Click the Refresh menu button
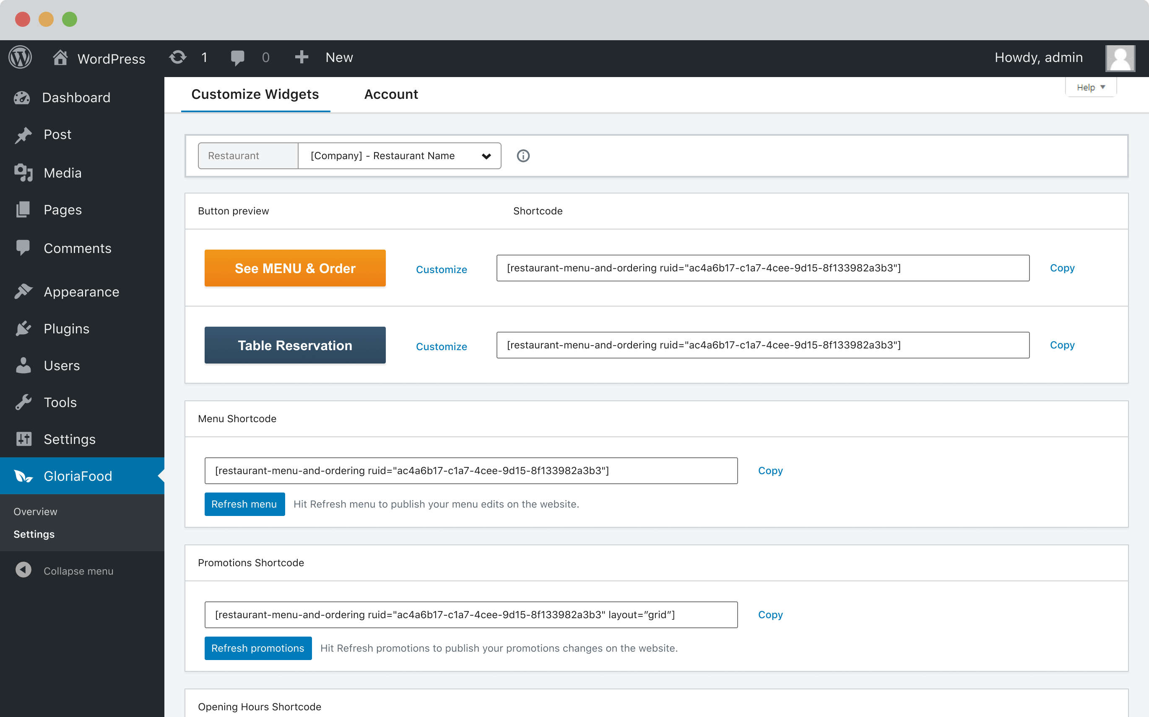 pyautogui.click(x=244, y=504)
